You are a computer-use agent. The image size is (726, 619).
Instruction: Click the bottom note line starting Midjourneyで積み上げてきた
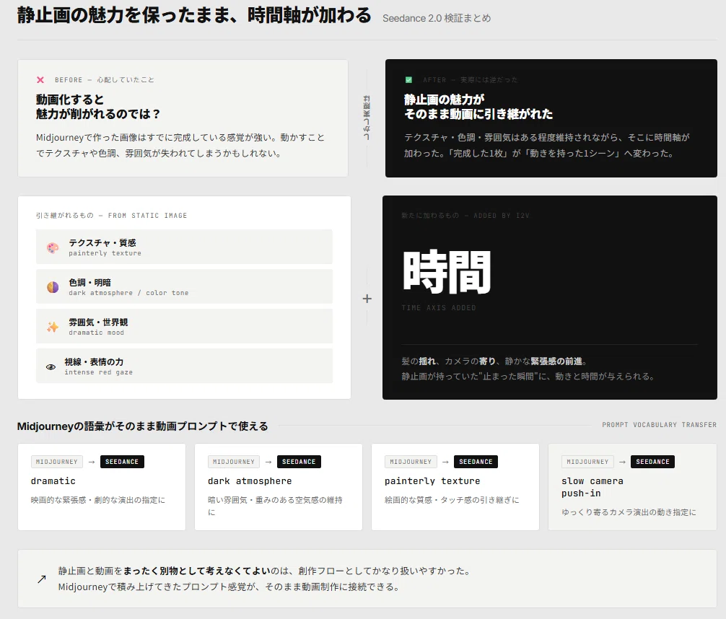[229, 587]
